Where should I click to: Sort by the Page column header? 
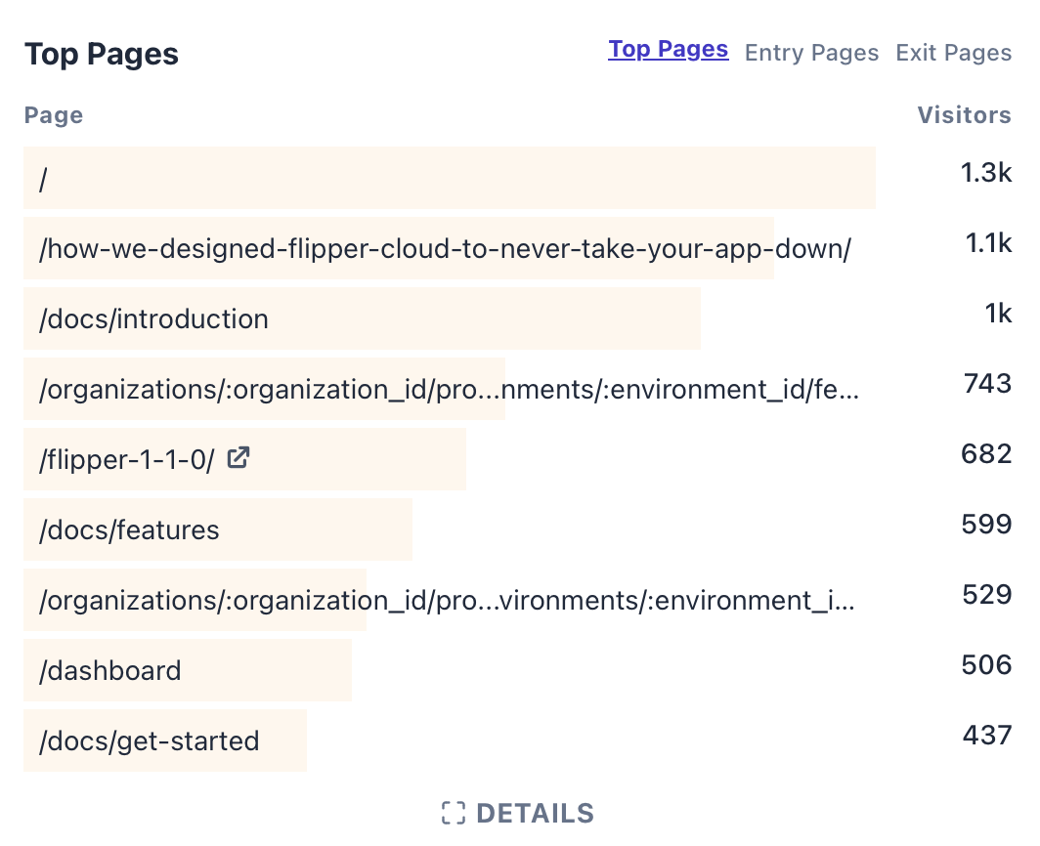pyautogui.click(x=53, y=114)
